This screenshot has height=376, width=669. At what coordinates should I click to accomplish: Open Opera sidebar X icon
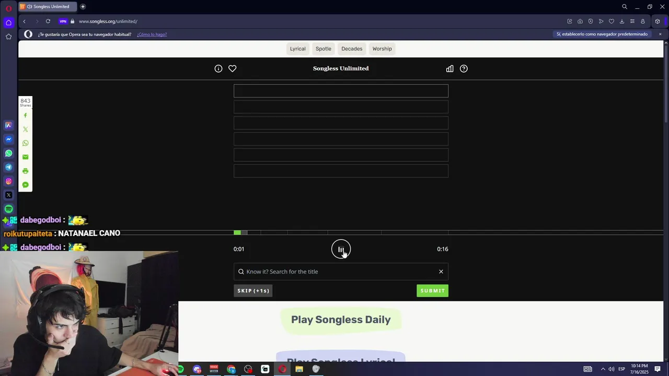(x=8, y=195)
